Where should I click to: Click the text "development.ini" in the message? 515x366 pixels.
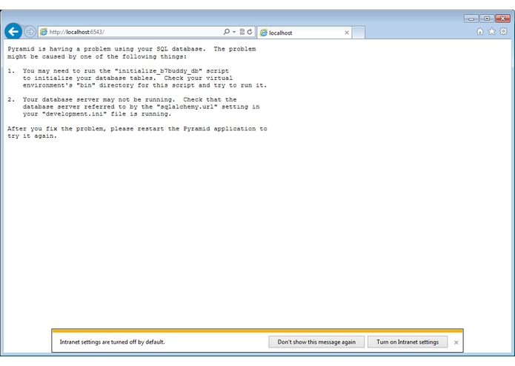point(74,114)
